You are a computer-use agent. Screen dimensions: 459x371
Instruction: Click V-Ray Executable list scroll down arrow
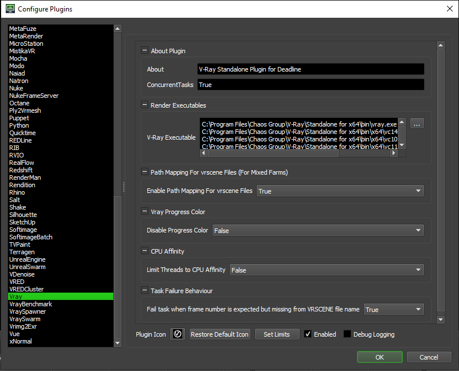tap(402, 145)
